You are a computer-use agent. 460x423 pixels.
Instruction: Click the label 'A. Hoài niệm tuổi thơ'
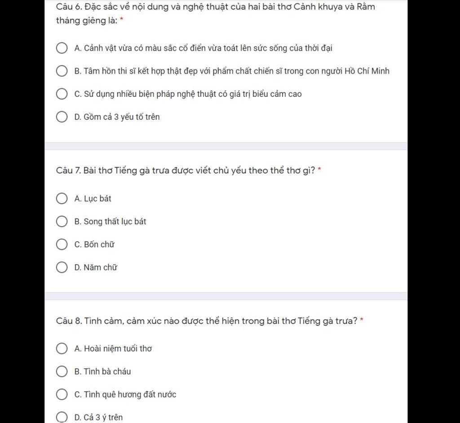click(x=113, y=349)
